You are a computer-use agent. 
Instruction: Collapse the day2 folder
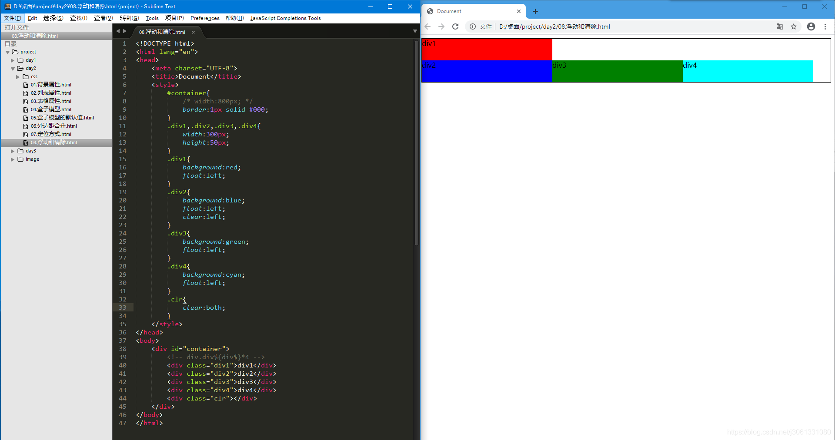click(13, 69)
